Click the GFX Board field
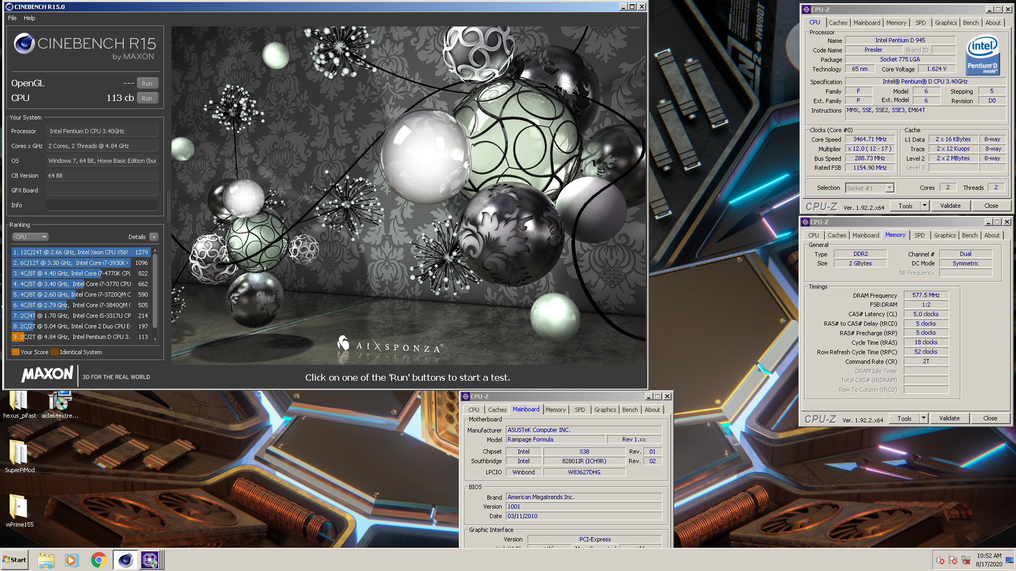The height and width of the screenshot is (571, 1016). click(x=102, y=190)
